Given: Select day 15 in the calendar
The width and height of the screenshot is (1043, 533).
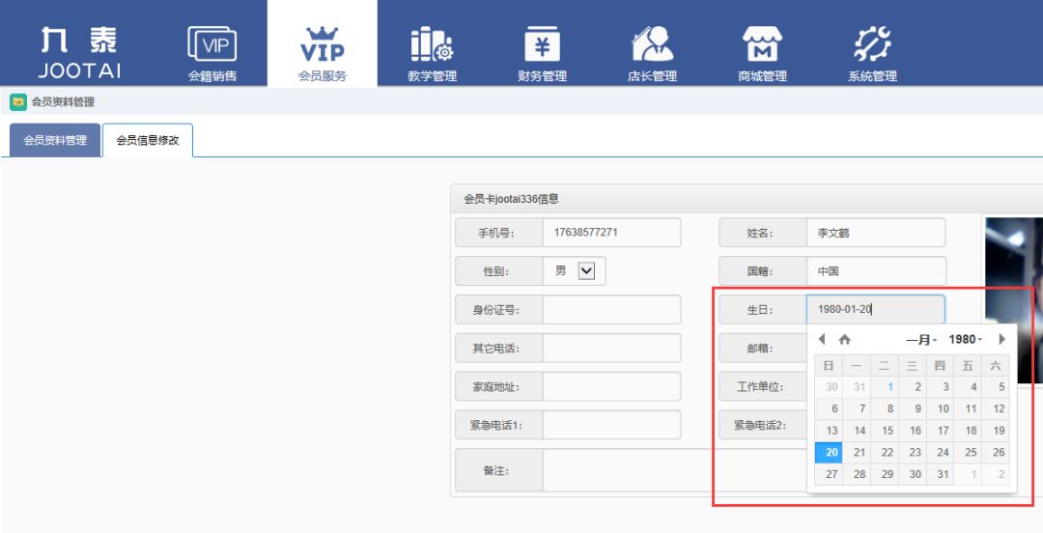Looking at the screenshot, I should [885, 431].
